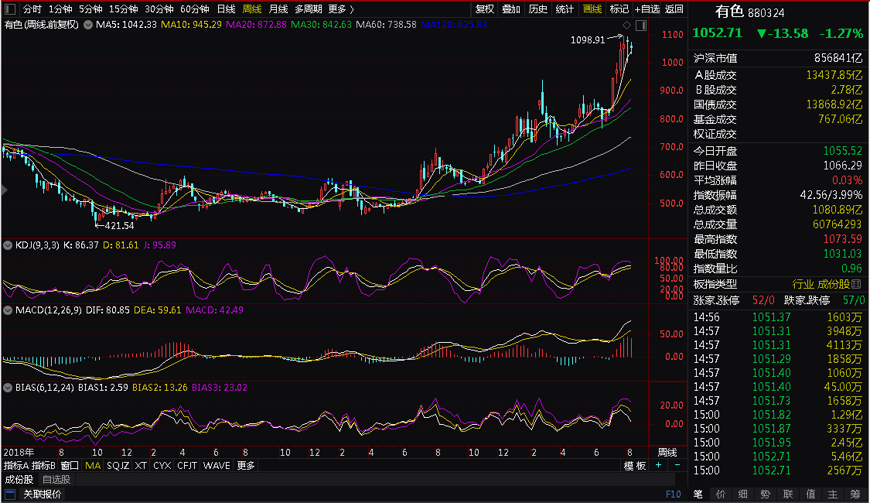Click the +自选 add to watchlist button
Viewport: 870px width, 503px height.
[647, 9]
